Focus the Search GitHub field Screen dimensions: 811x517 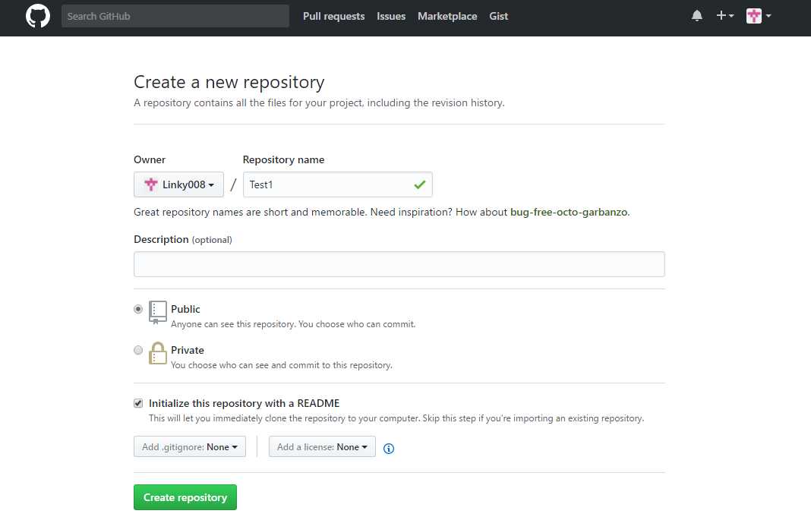(x=175, y=16)
